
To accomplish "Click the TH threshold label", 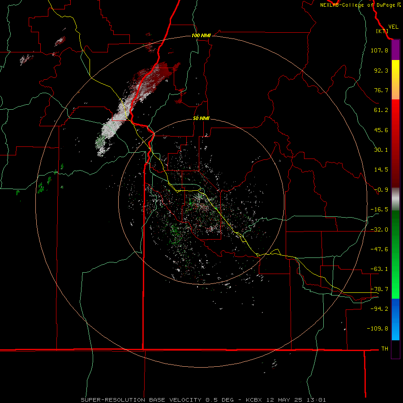I will coord(385,349).
